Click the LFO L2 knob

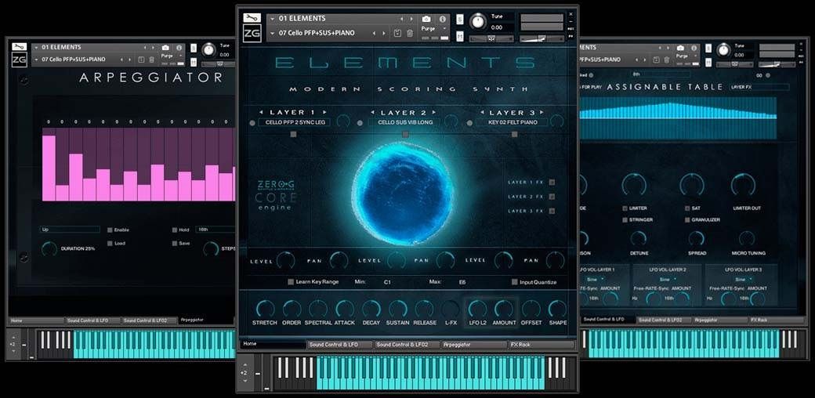pyautogui.click(x=477, y=309)
